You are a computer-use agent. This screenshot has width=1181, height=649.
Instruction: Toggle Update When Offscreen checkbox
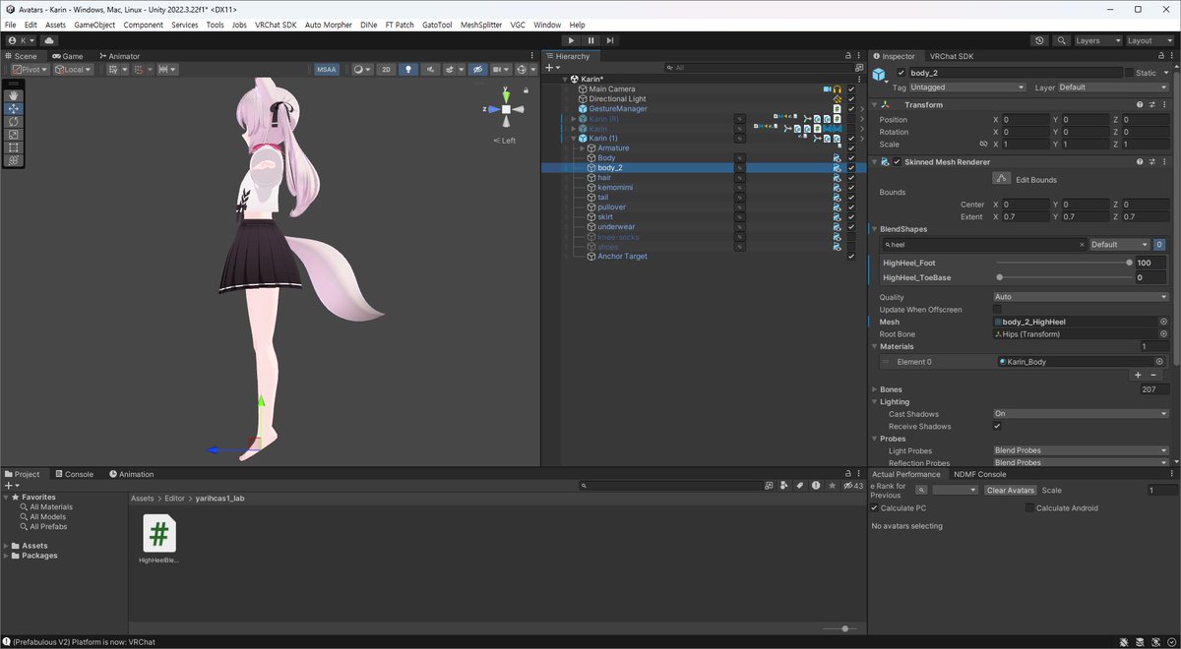click(997, 310)
